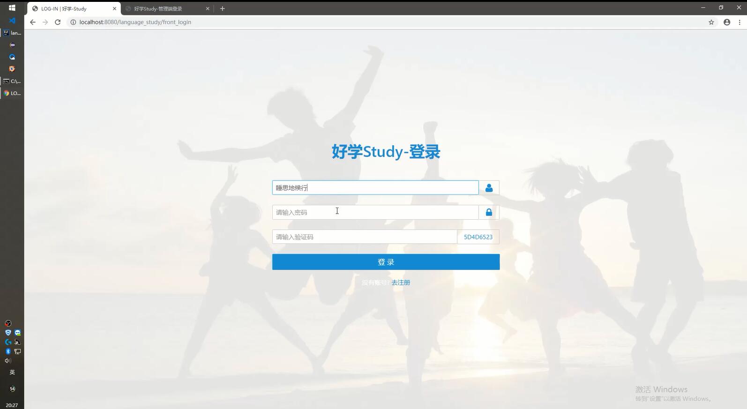
Task: Open a new browser tab
Action: click(223, 8)
